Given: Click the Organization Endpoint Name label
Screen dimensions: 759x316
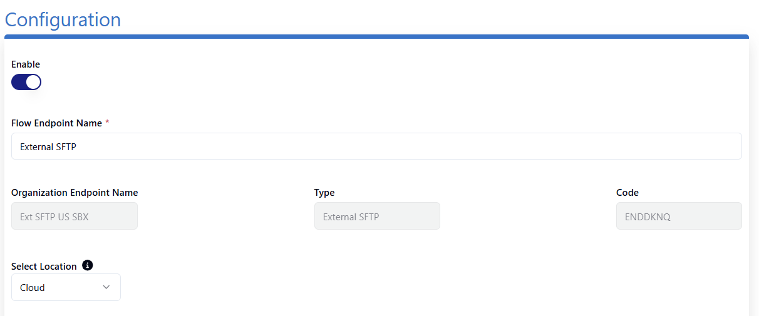Looking at the screenshot, I should [x=75, y=193].
